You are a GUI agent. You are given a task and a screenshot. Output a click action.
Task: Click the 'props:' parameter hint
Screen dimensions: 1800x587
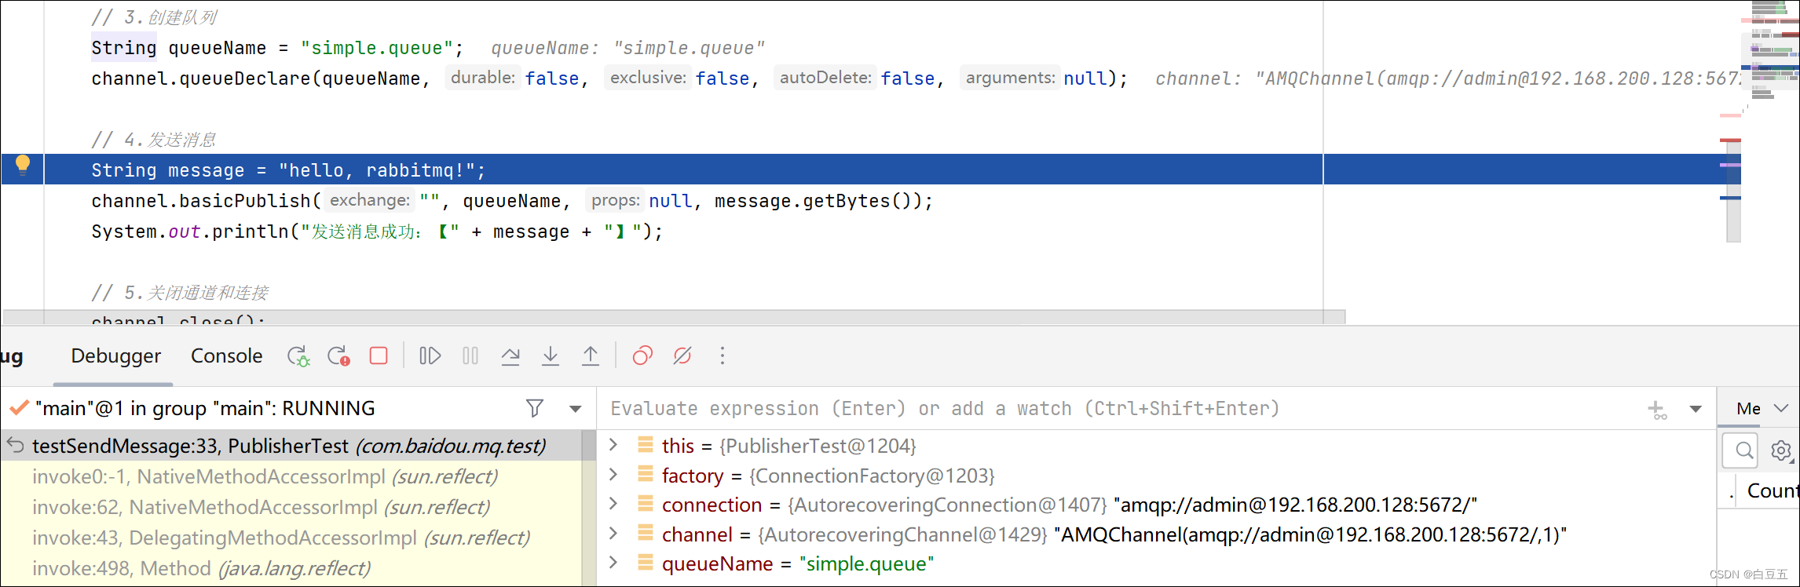point(616,200)
